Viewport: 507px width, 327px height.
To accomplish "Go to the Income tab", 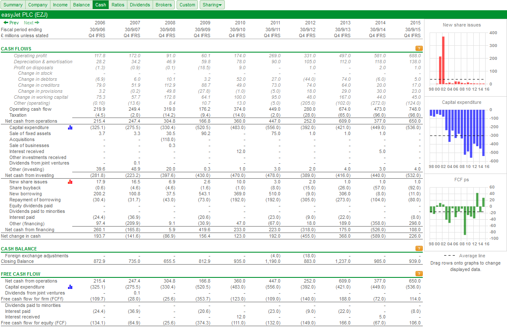I will click(60, 5).
